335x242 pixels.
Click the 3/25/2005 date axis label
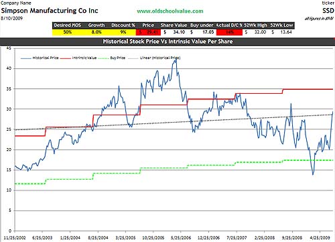[126, 237]
